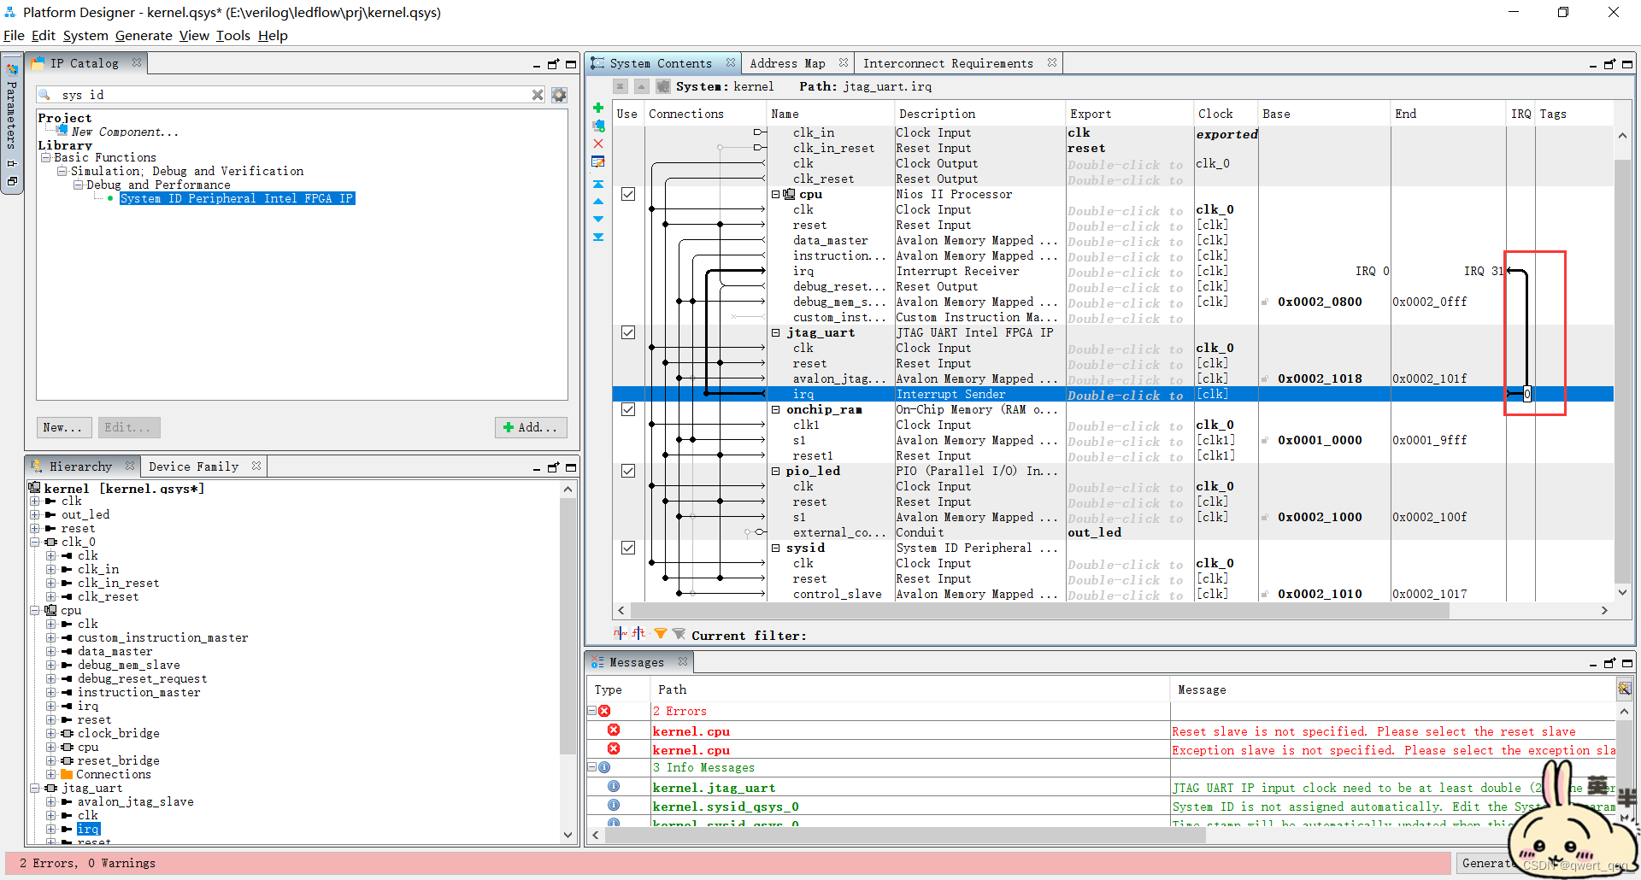Click the info icon for kernel.jtag_uart message
This screenshot has width=1641, height=880.
(x=614, y=786)
